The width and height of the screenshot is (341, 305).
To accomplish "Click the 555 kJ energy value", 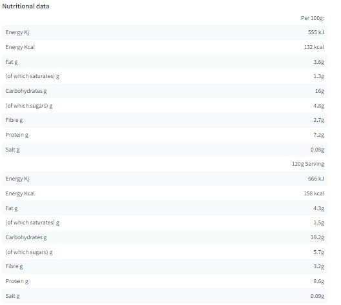I will (316, 32).
